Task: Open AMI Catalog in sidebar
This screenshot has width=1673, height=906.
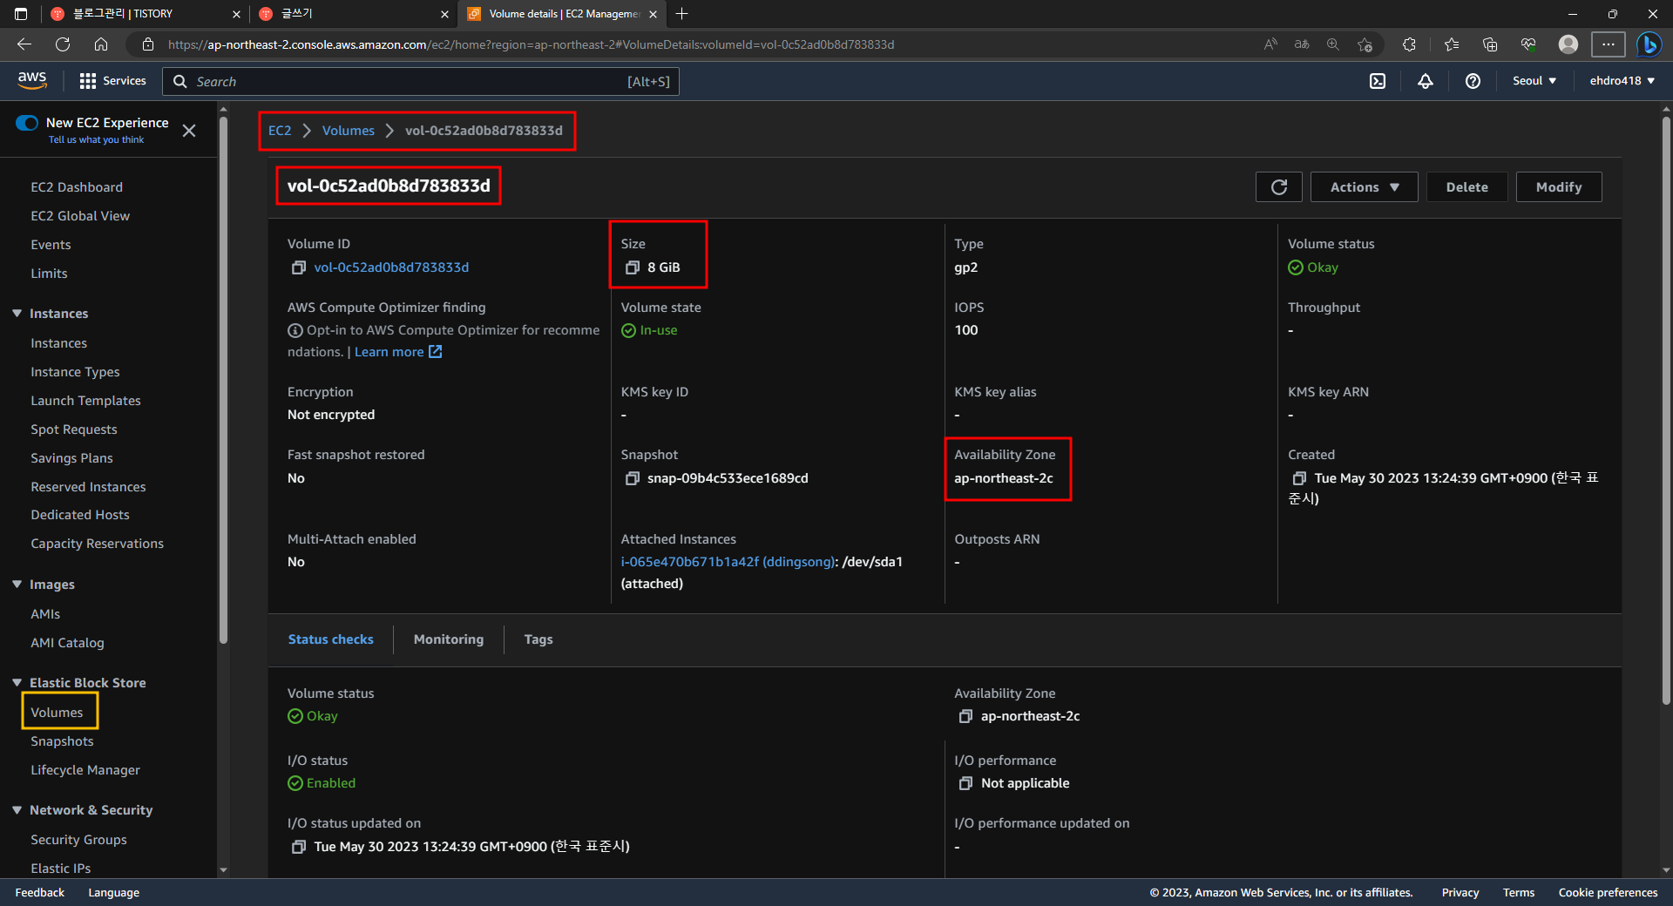Action: 67,643
